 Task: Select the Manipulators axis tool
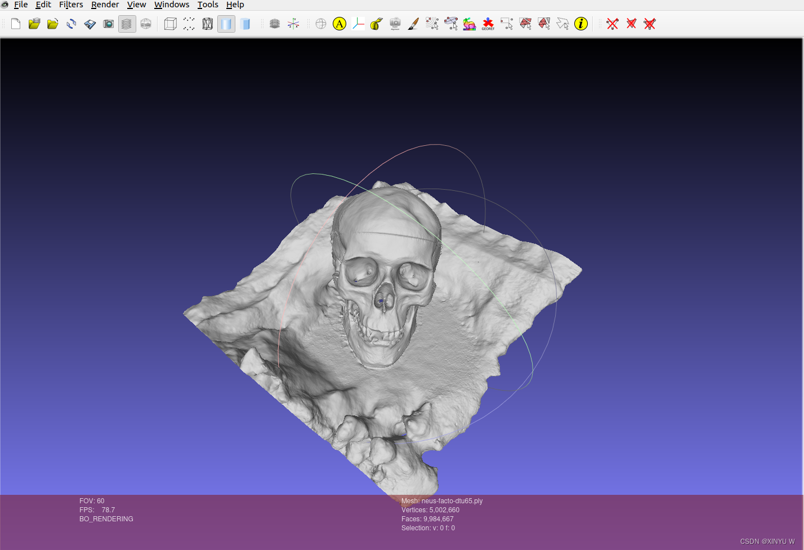(358, 24)
